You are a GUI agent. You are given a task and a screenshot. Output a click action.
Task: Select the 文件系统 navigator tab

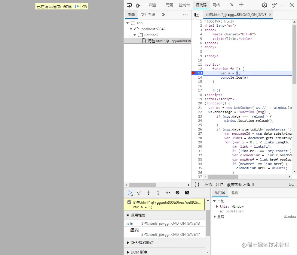tap(148, 15)
